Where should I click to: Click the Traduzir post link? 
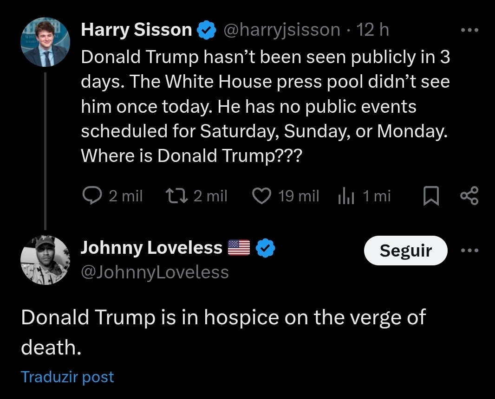coord(67,377)
